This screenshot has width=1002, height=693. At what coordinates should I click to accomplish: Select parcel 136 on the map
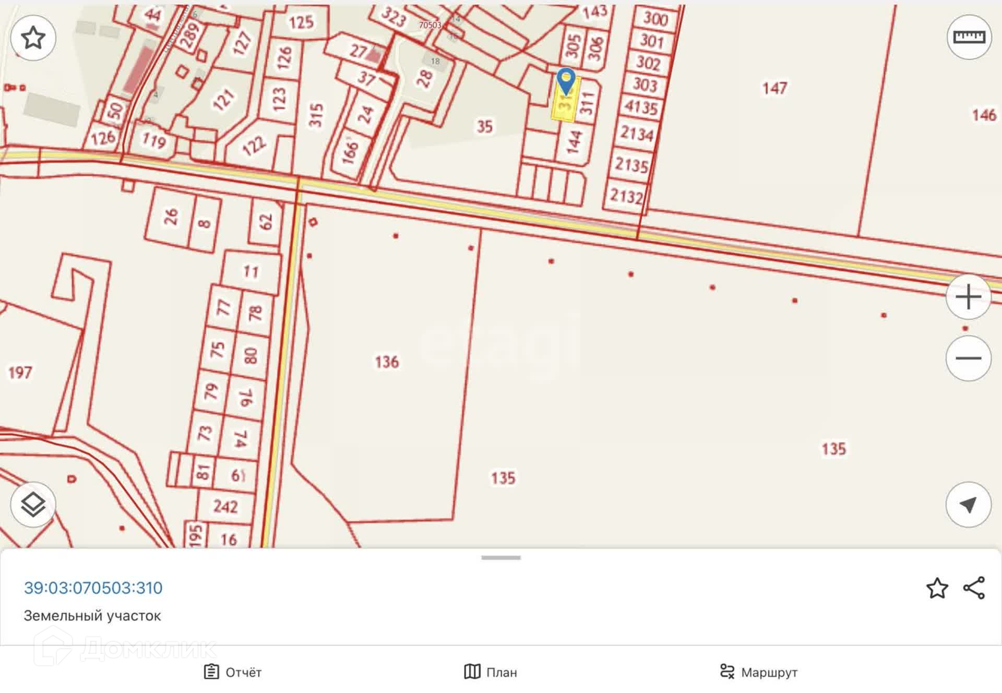click(x=387, y=362)
